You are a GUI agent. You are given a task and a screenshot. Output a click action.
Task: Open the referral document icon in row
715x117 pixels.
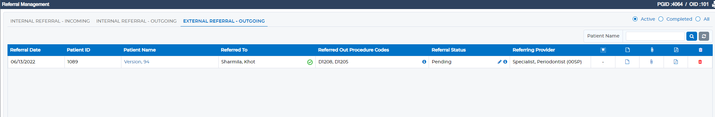[x=627, y=62]
